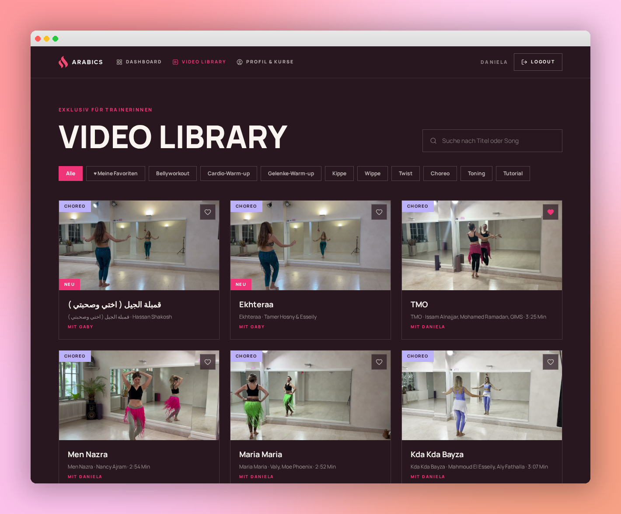Click the Men Nazra title
The width and height of the screenshot is (621, 514).
[87, 455]
